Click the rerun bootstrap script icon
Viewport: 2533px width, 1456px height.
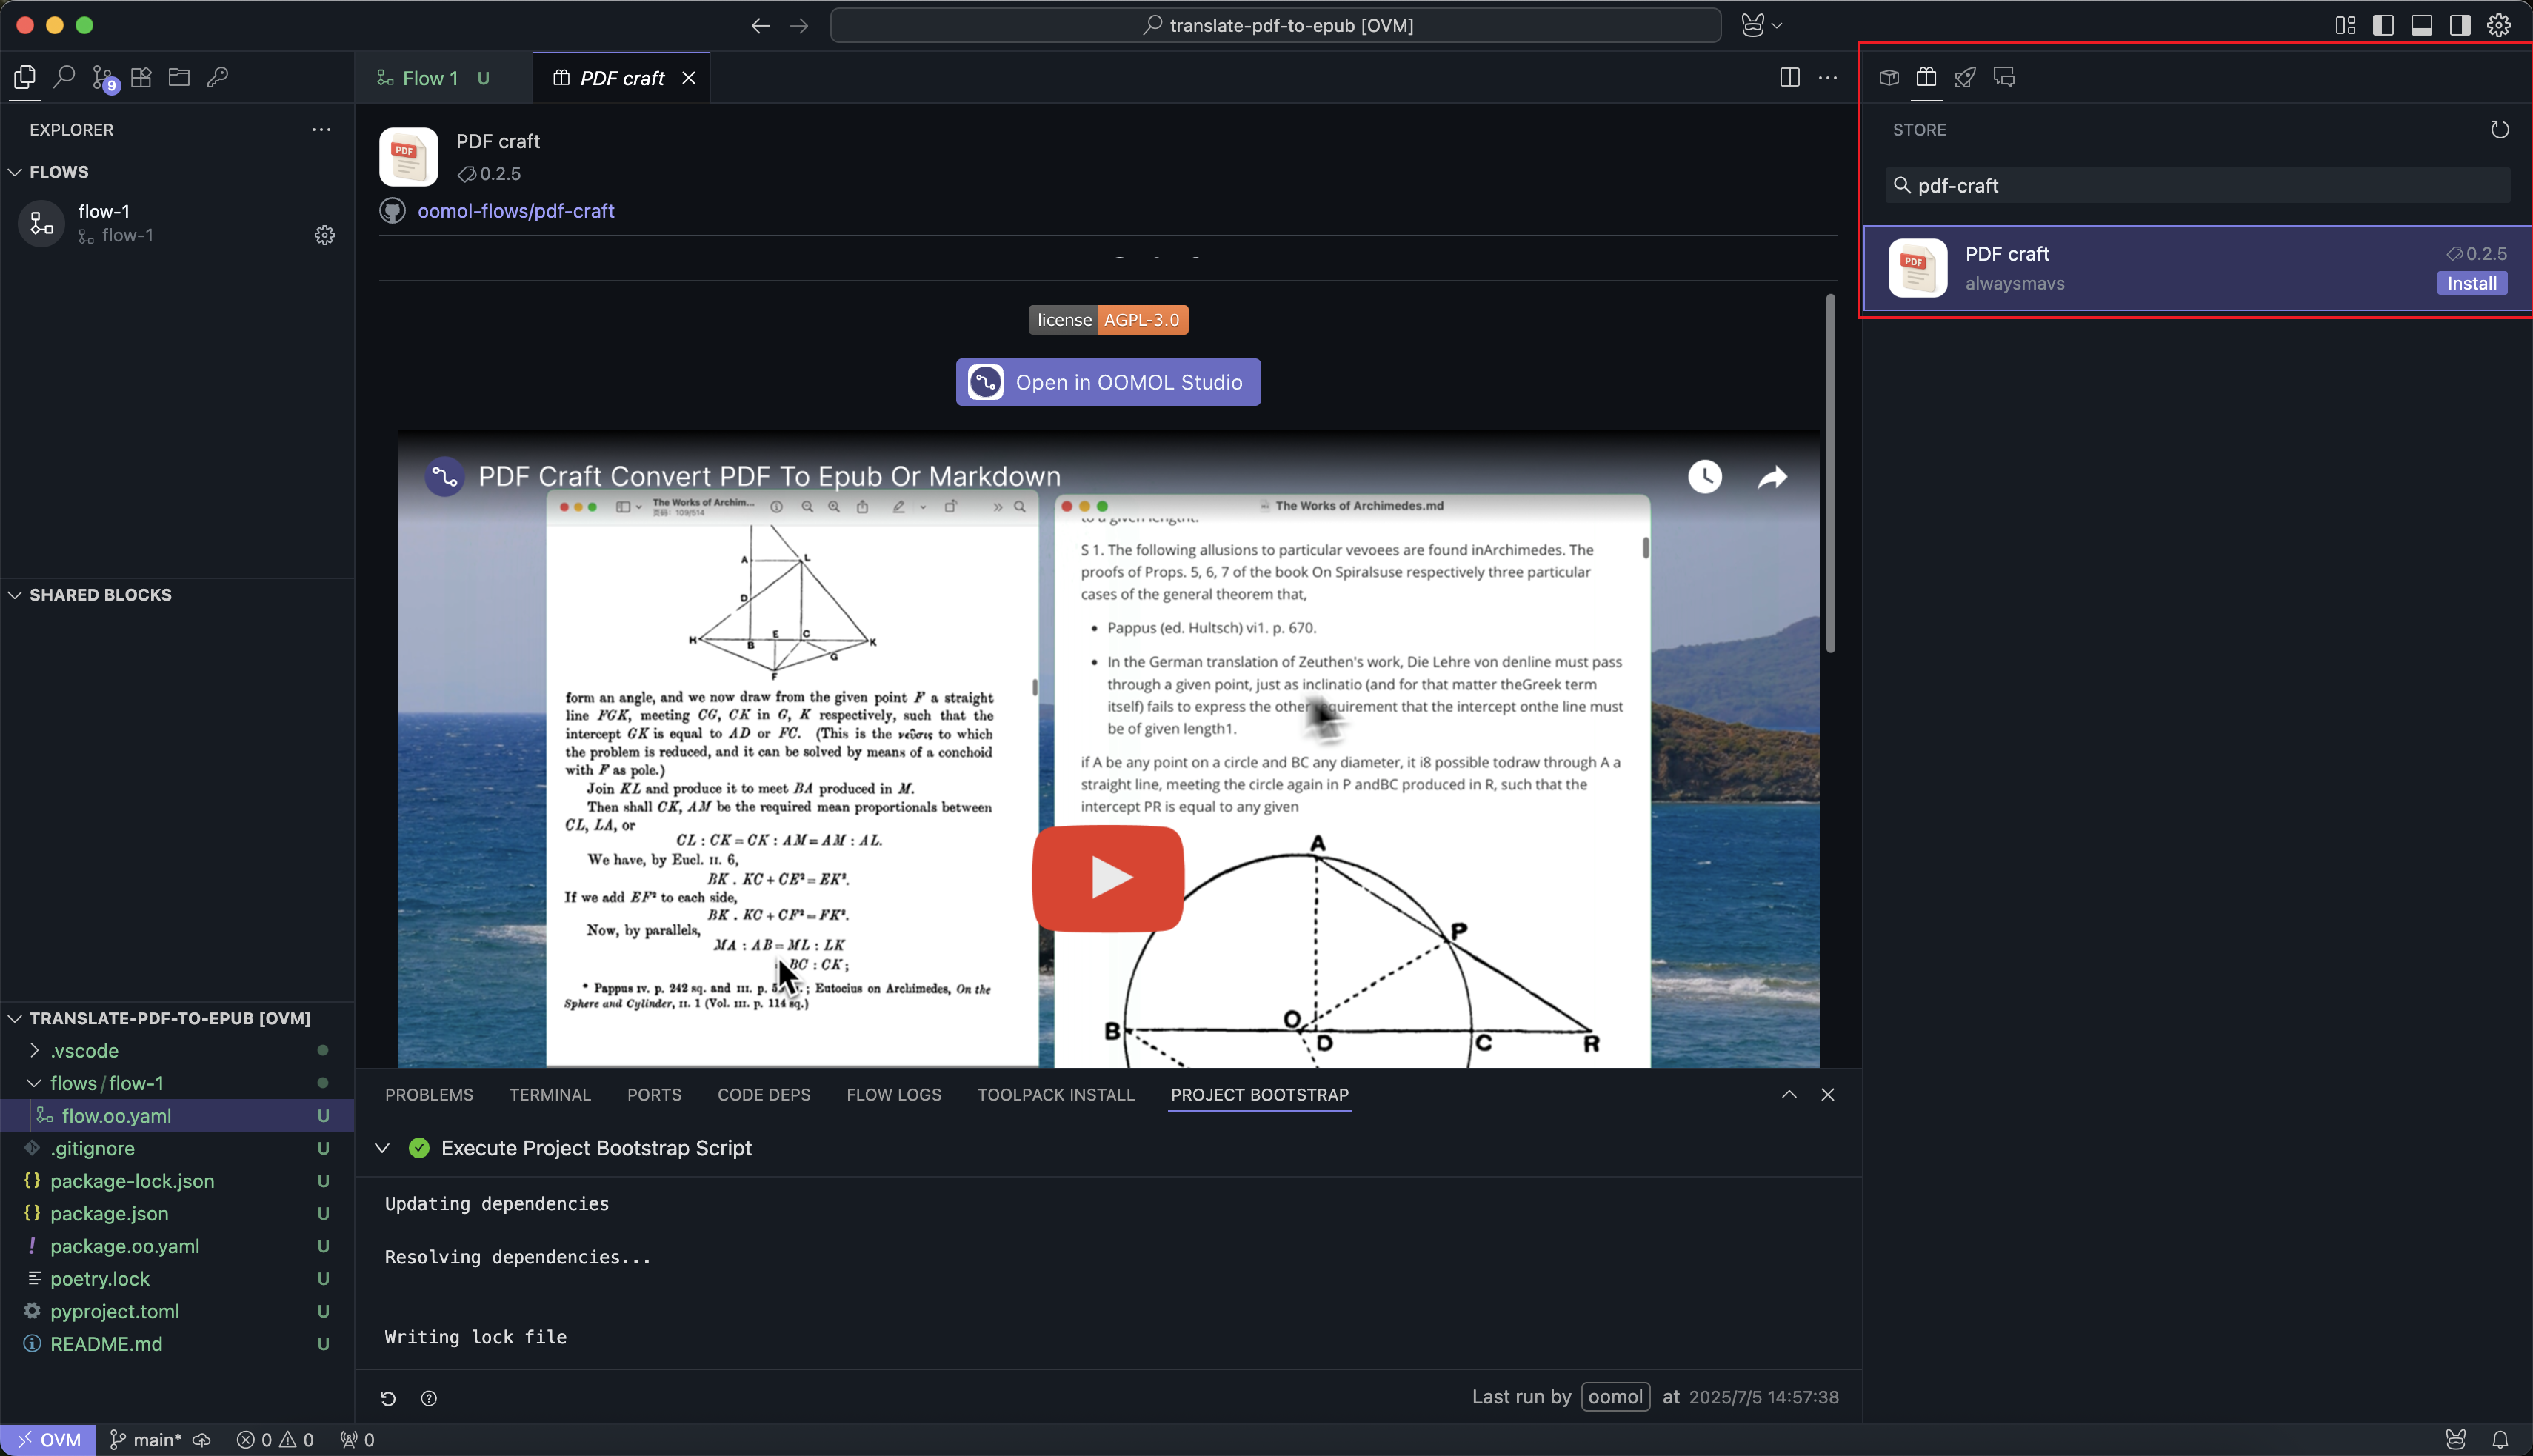[x=388, y=1398]
